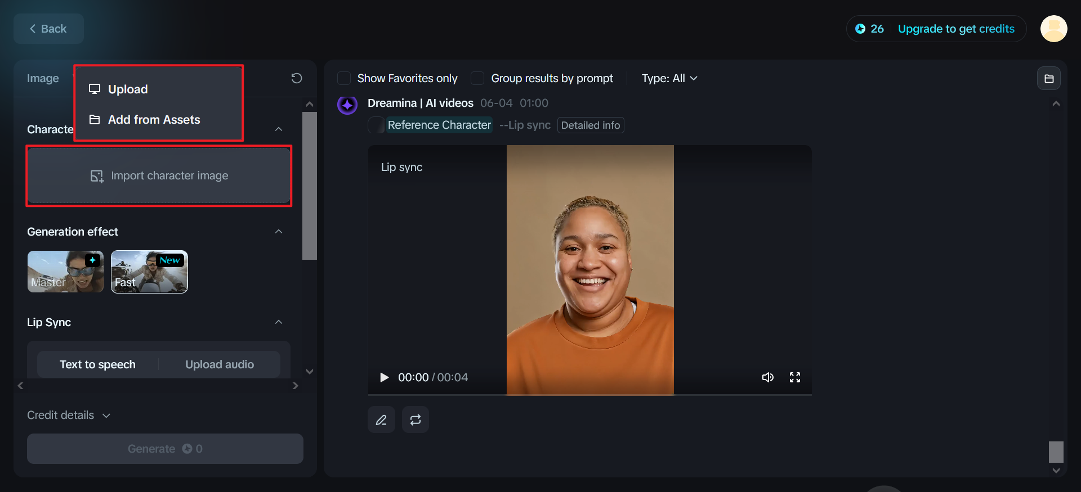Select Upload from the menu
The height and width of the screenshot is (492, 1081).
[x=159, y=89]
